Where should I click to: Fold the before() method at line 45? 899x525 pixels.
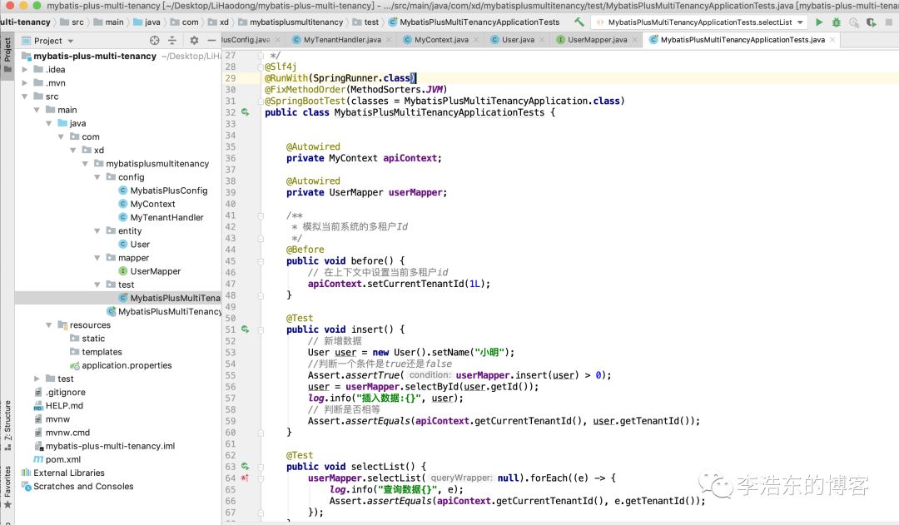(x=261, y=261)
